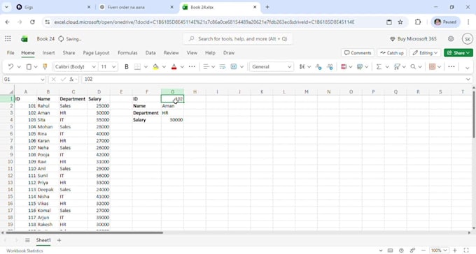Click the Undo arrow icon
This screenshot has width=476, height=254.
(x=10, y=66)
